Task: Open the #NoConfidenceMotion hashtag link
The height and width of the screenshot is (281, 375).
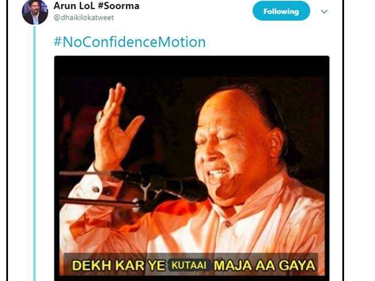Action: click(x=129, y=42)
